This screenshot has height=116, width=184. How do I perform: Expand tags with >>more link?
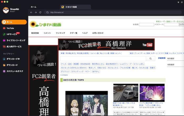click(64, 75)
